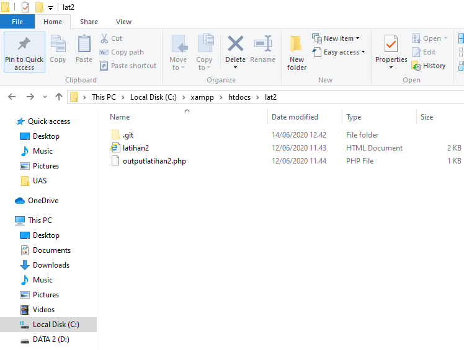Click the Paste clipboard icon
This screenshot has width=464, height=350.
(x=84, y=43)
